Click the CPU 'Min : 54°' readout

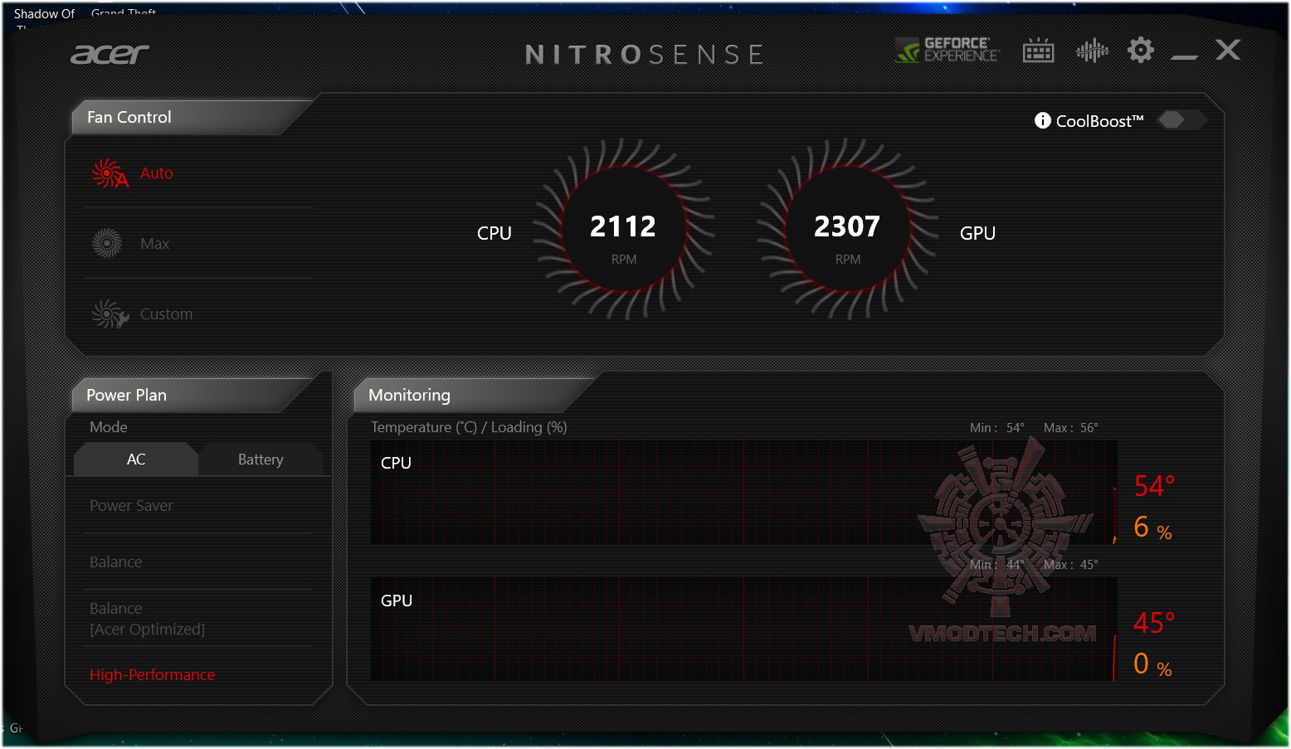click(997, 428)
